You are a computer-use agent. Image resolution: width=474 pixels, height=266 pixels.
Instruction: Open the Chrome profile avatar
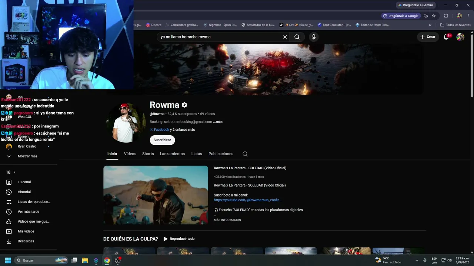459,16
